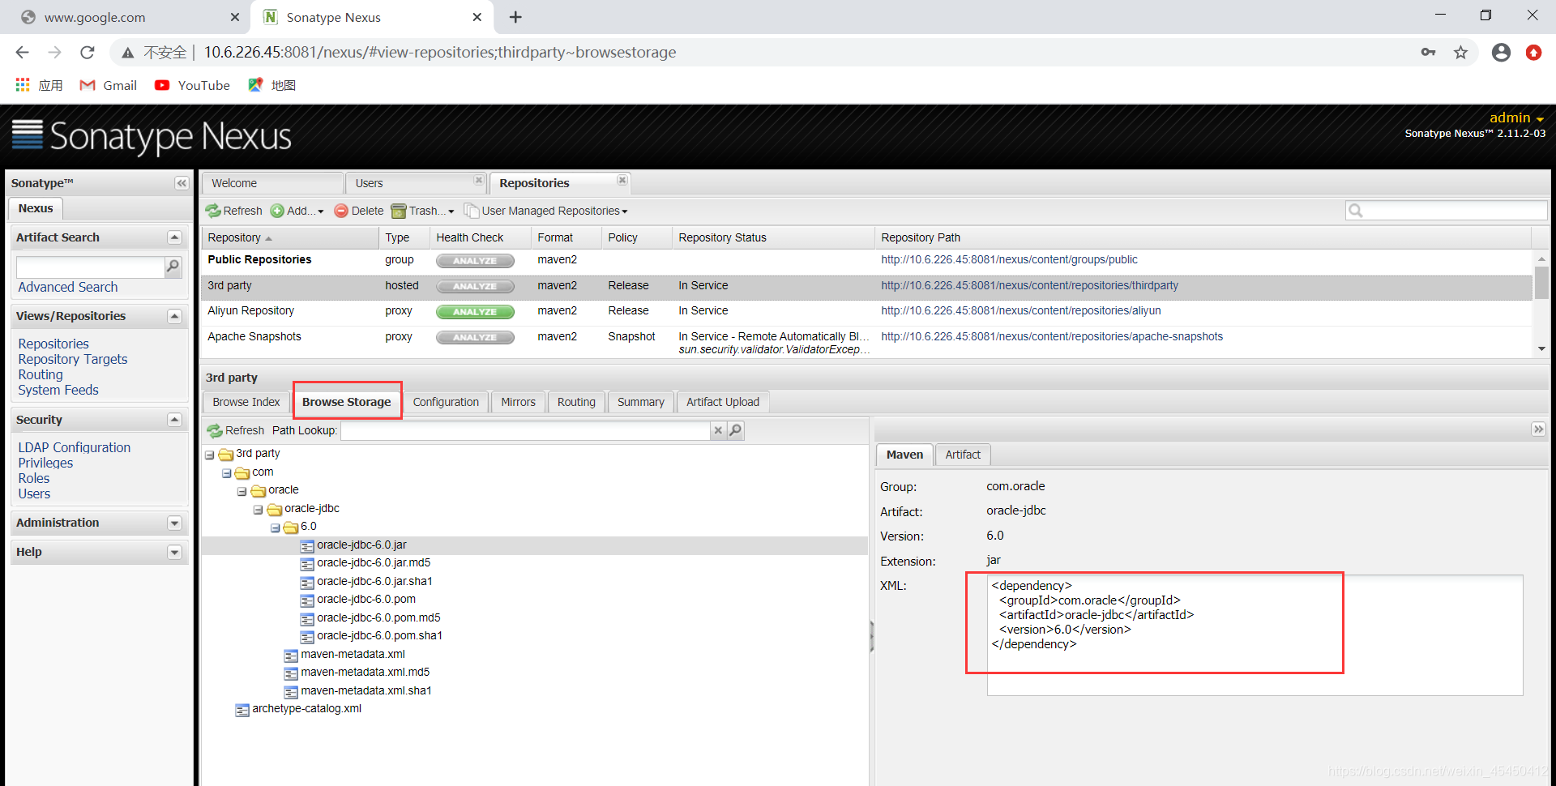Open Users link in Security section
1556x786 pixels.
click(34, 493)
